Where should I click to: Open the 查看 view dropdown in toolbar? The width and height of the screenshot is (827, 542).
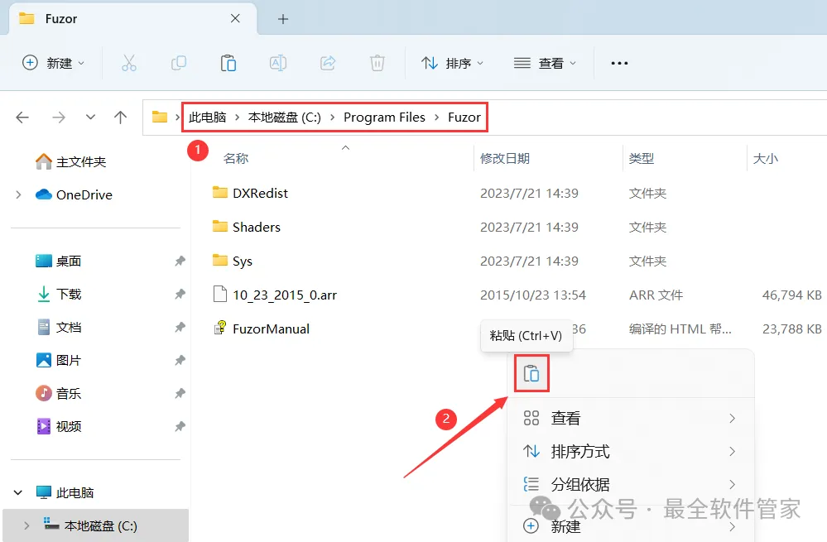[546, 63]
